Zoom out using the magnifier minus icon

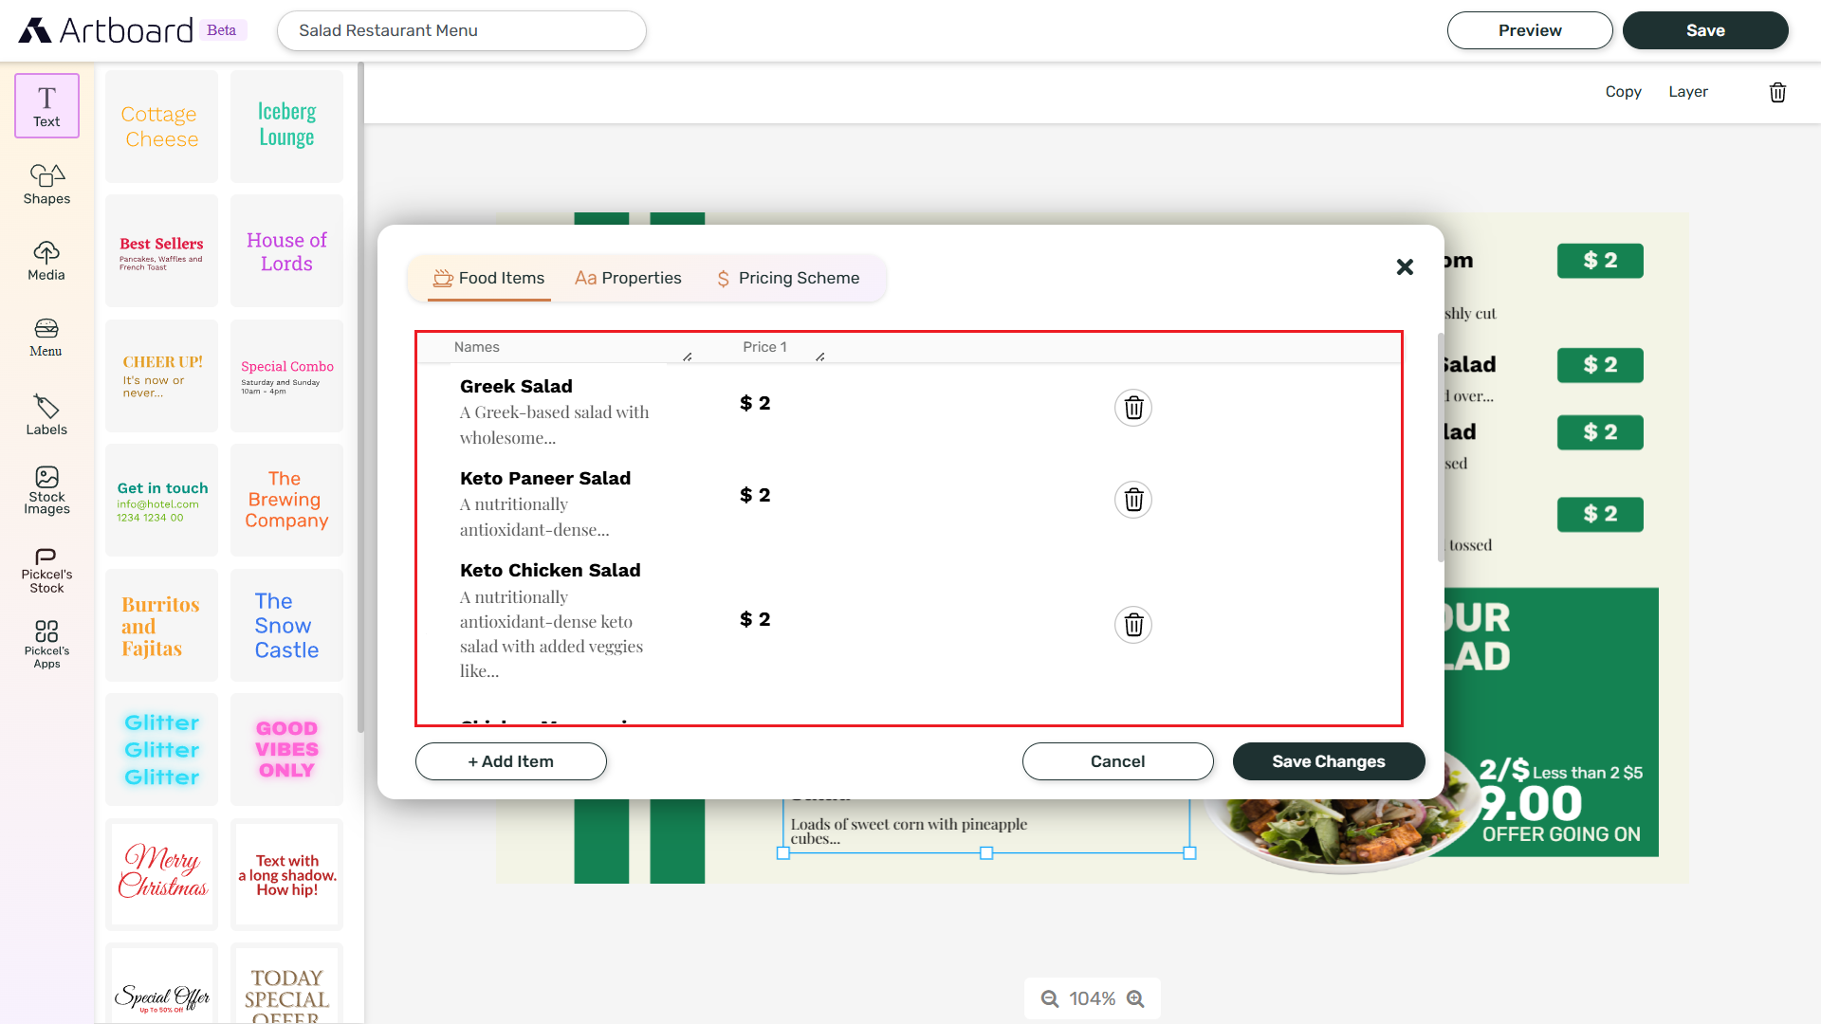coord(1049,997)
